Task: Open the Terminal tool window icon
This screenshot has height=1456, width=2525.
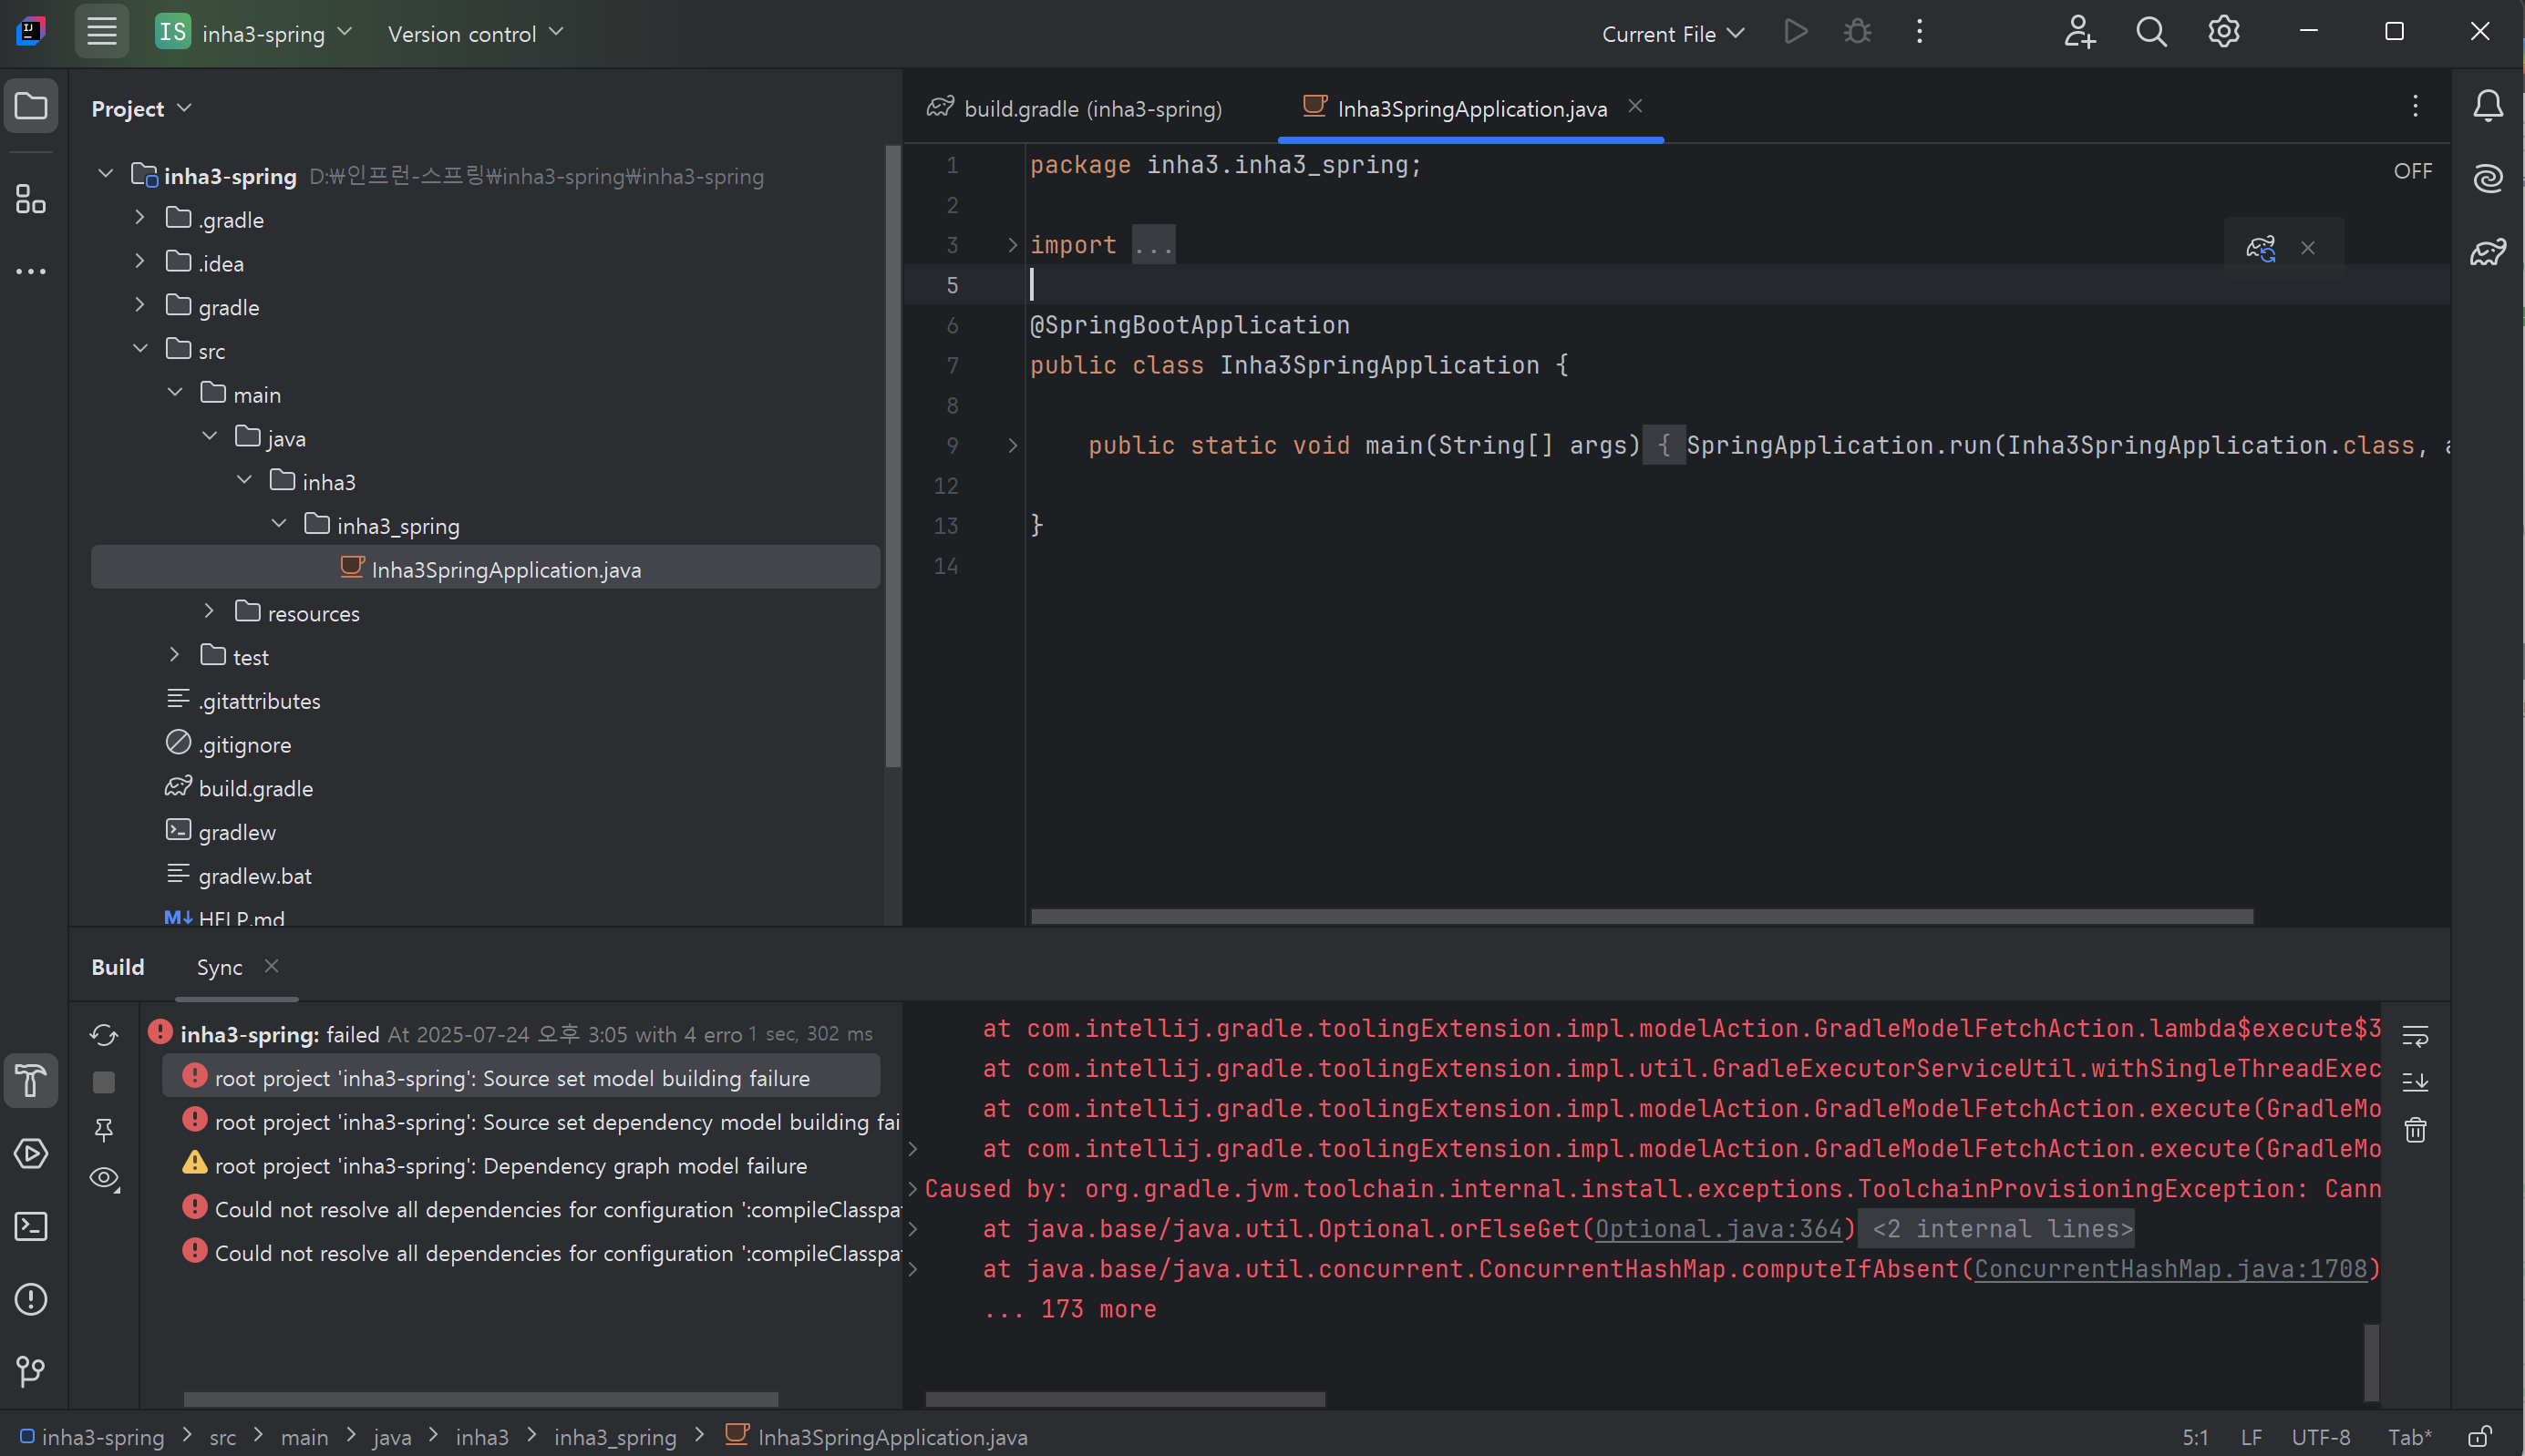Action: point(31,1227)
